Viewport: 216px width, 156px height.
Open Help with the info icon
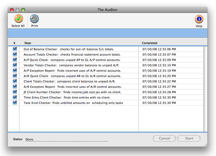tap(199, 19)
